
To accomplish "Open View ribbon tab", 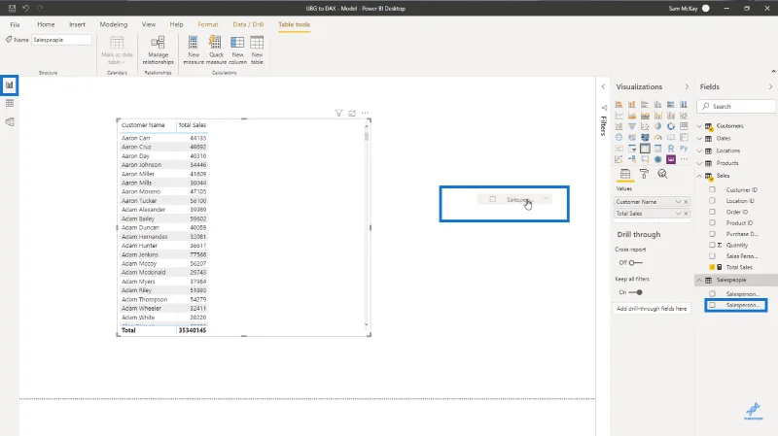I will (149, 24).
